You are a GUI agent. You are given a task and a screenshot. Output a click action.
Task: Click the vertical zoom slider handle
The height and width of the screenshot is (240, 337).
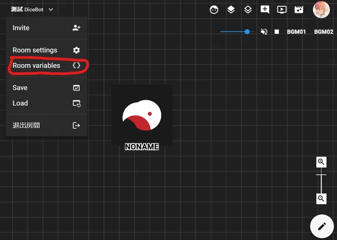coord(321,175)
